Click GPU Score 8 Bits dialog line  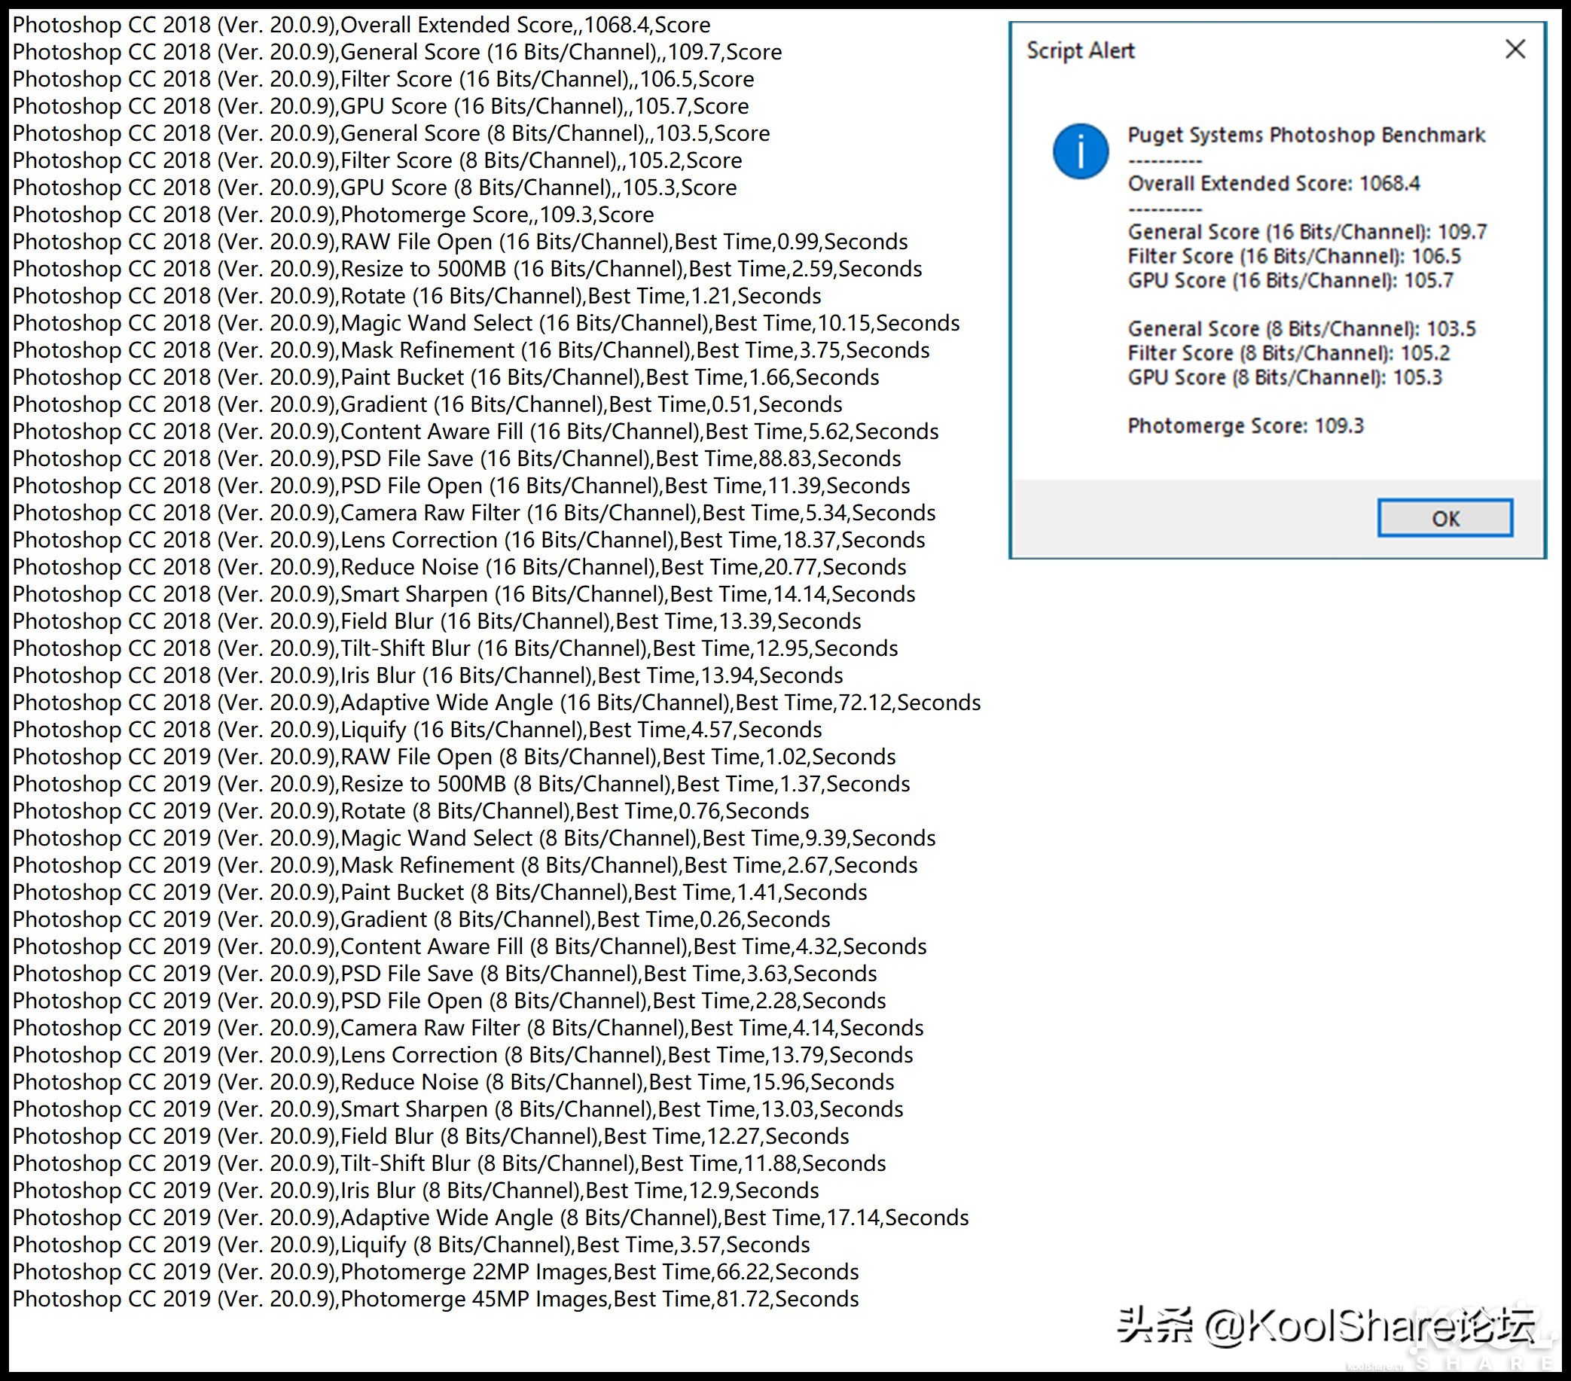(x=1283, y=377)
